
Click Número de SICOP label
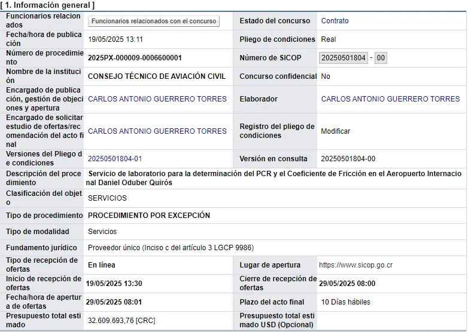(x=271, y=58)
